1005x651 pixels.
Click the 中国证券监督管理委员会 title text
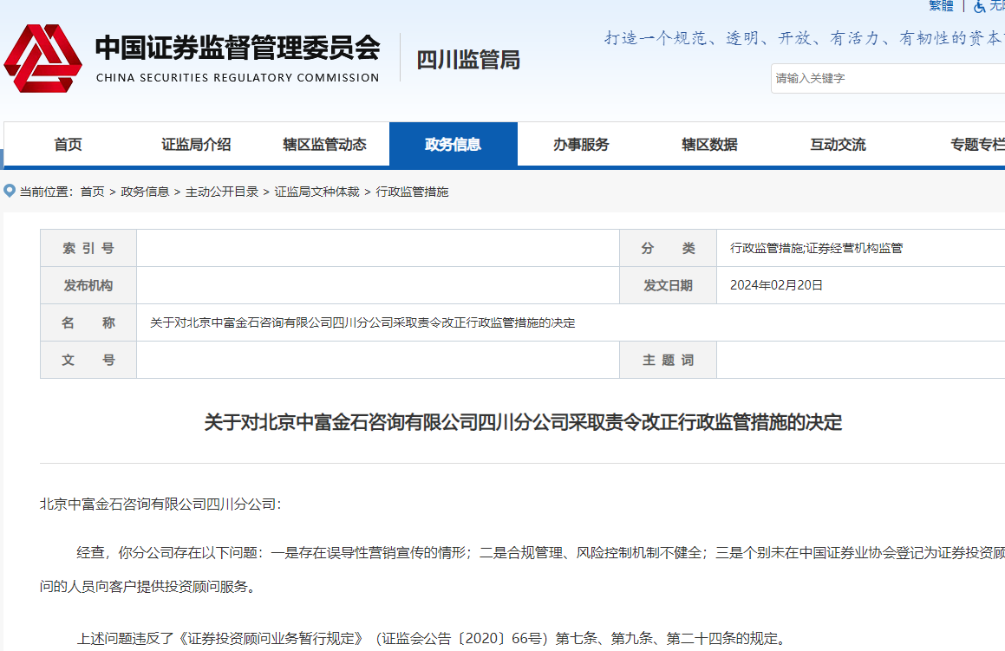(x=238, y=48)
